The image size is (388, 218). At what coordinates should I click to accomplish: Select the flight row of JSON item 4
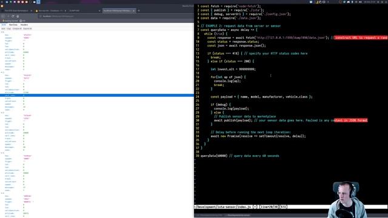(97, 202)
